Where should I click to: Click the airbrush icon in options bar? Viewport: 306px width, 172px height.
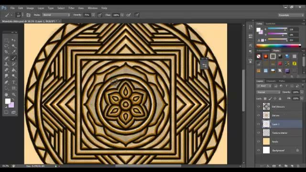pyautogui.click(x=129, y=15)
